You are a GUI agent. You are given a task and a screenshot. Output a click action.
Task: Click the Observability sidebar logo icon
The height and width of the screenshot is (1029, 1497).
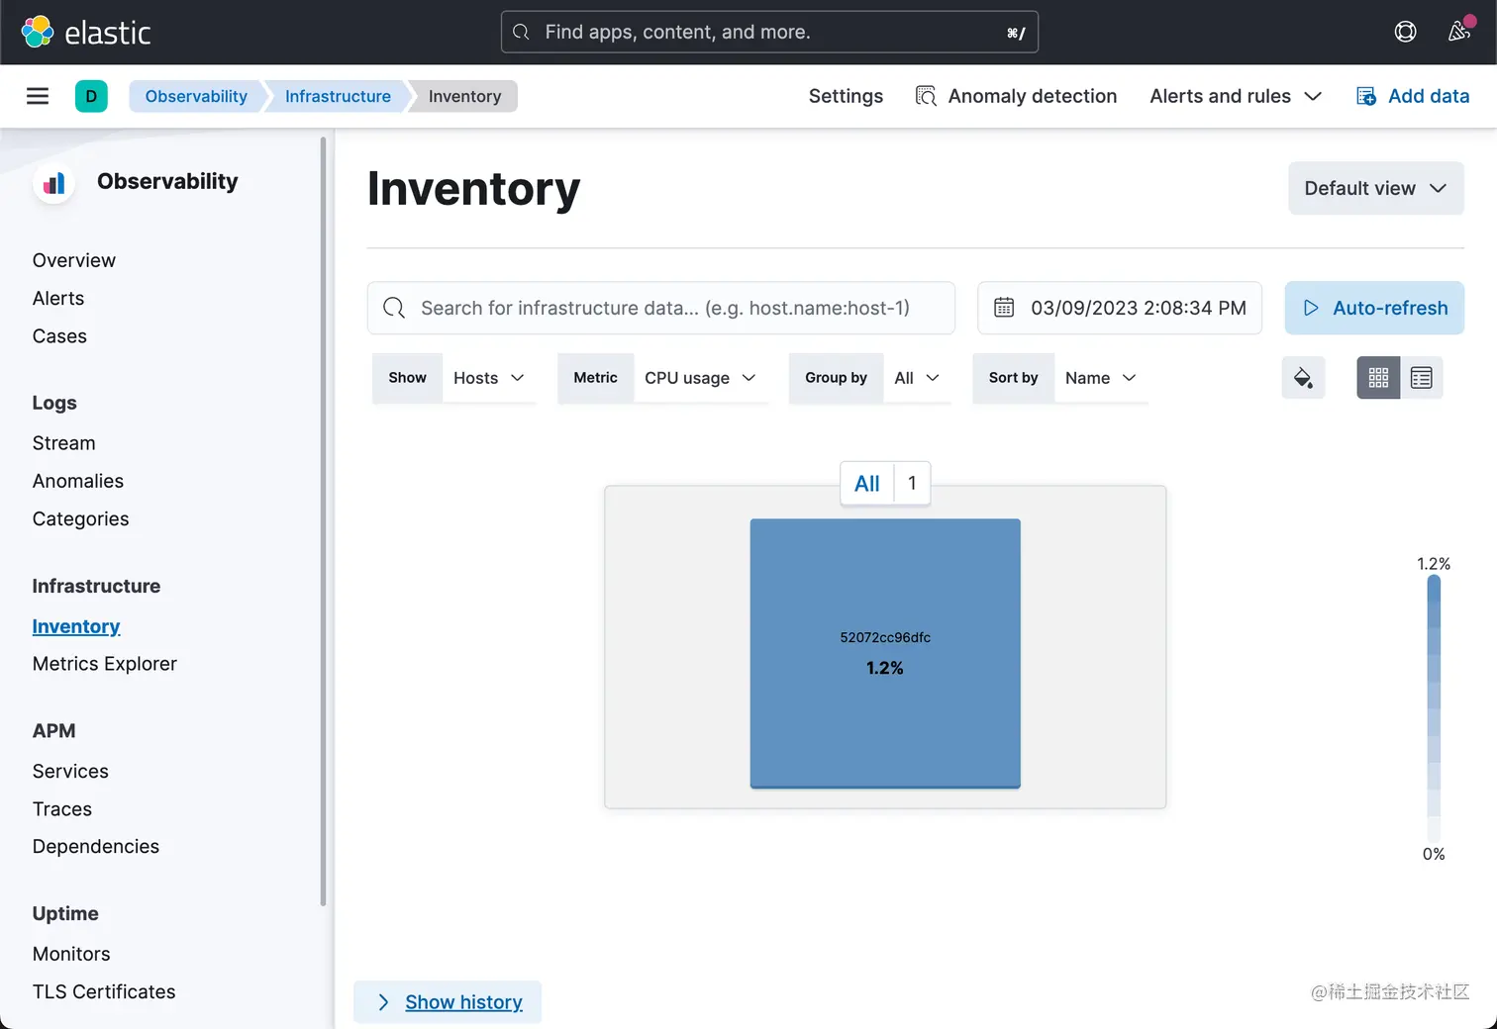[54, 183]
